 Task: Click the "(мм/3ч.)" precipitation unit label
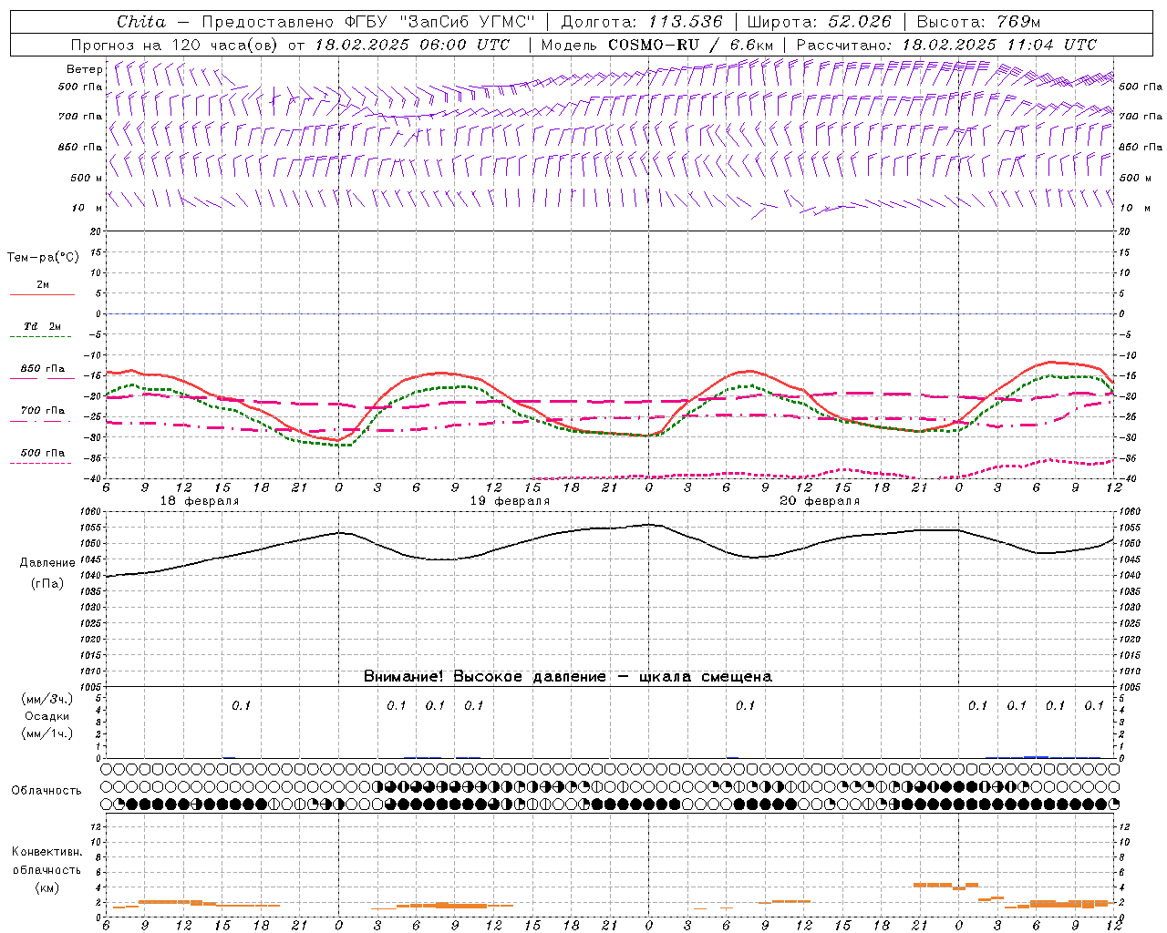click(47, 699)
